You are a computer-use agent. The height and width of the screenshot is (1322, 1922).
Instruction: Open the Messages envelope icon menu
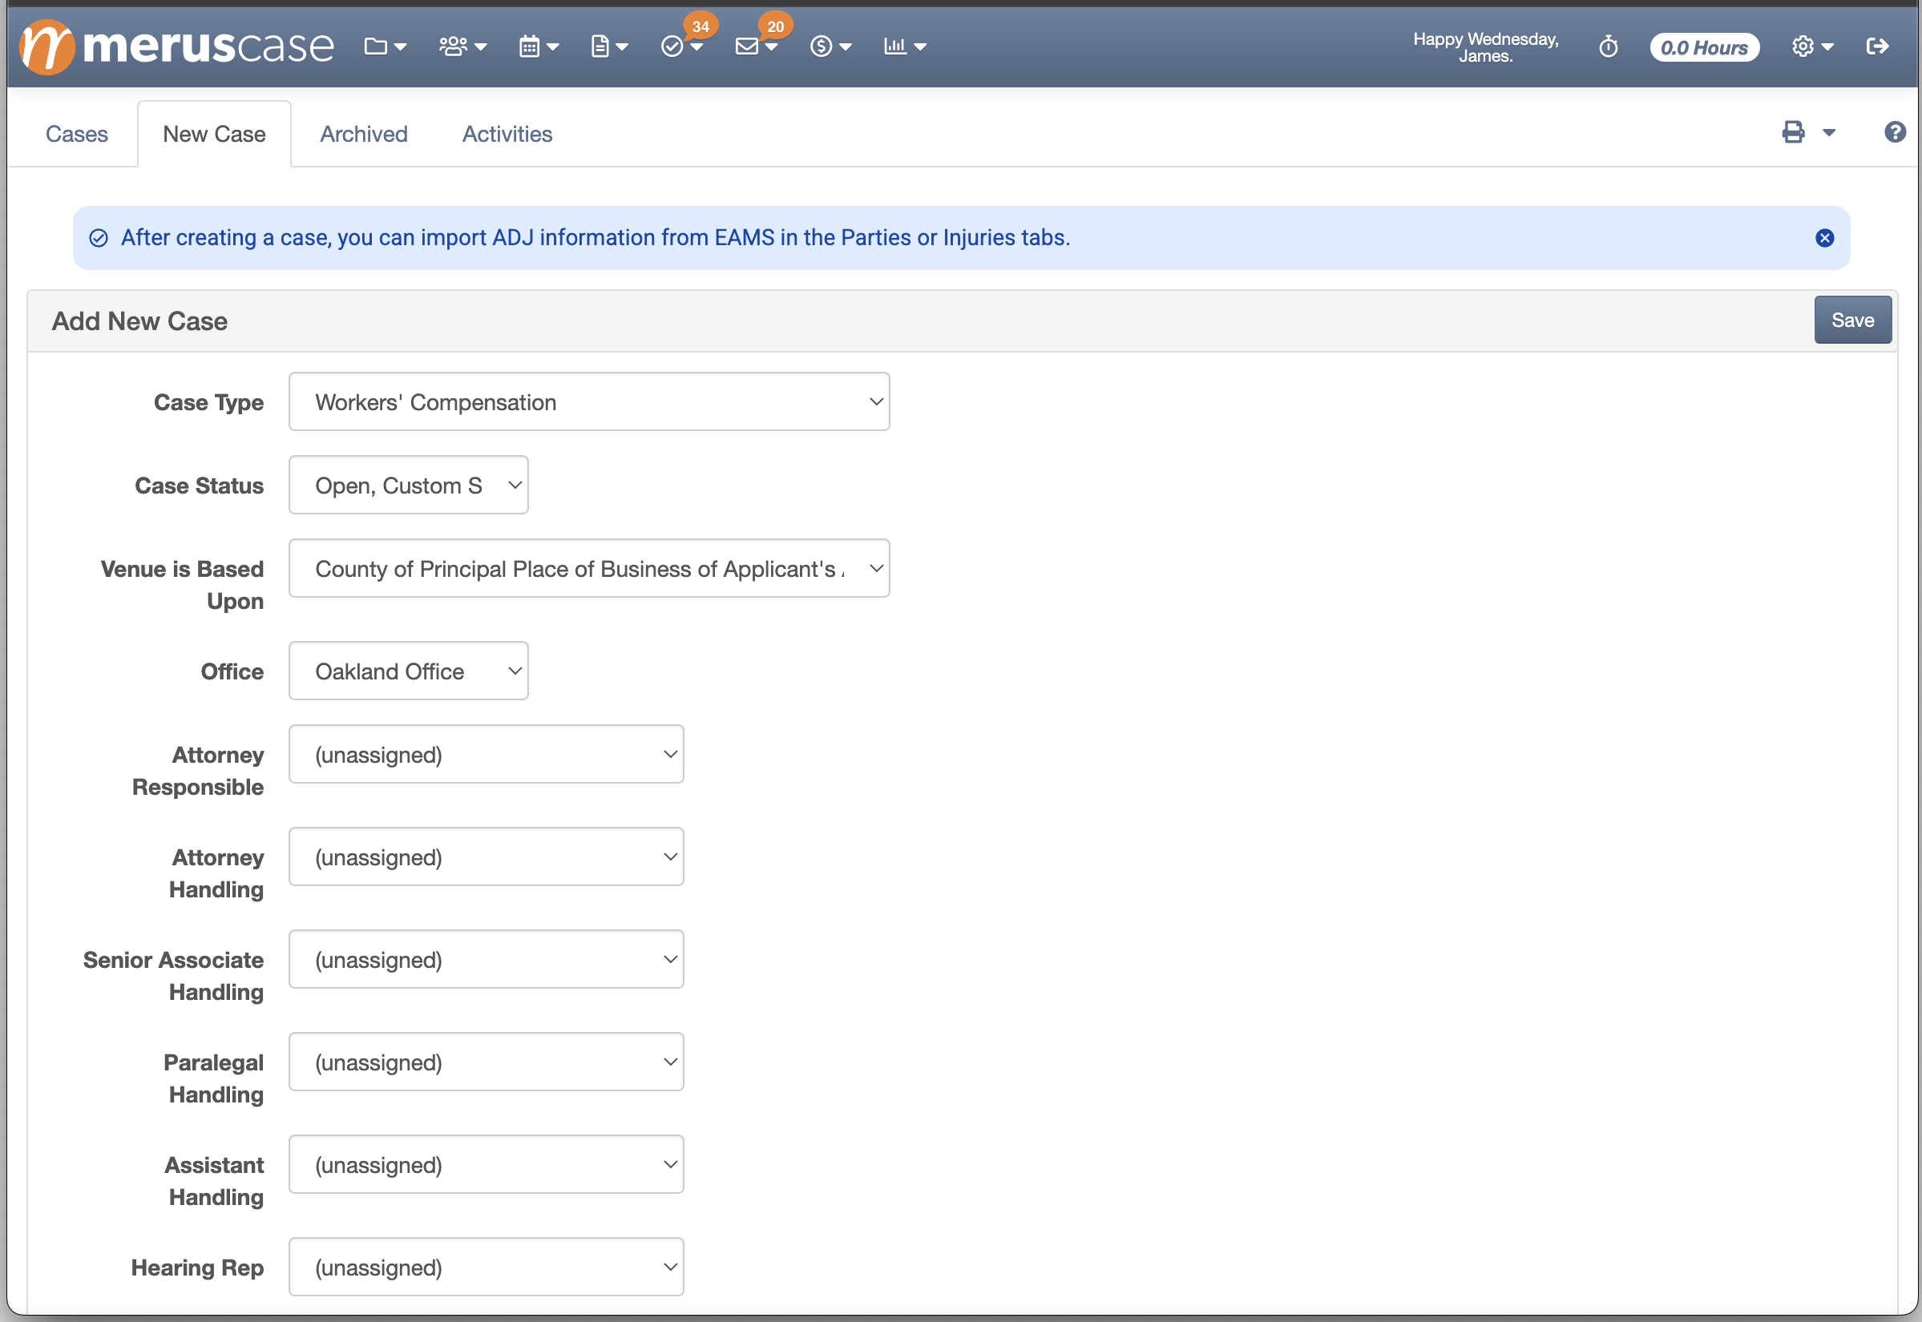pos(756,46)
